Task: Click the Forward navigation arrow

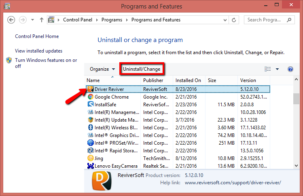Action: click(x=23, y=20)
